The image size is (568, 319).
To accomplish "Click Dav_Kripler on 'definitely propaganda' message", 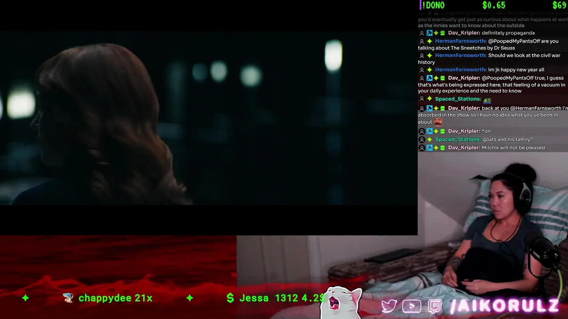I will click(464, 33).
